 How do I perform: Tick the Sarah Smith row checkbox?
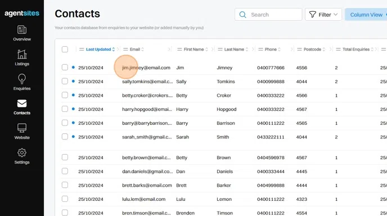[x=65, y=137]
